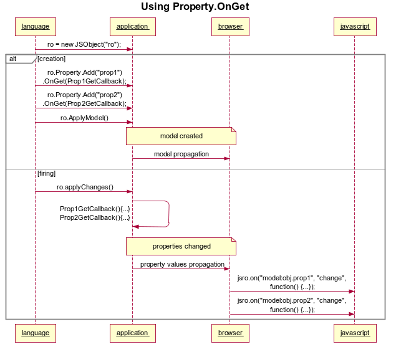Click the 'Using Property.OnGet' title
Image resolution: width=401 pixels, height=347 pixels.
pyautogui.click(x=195, y=7)
